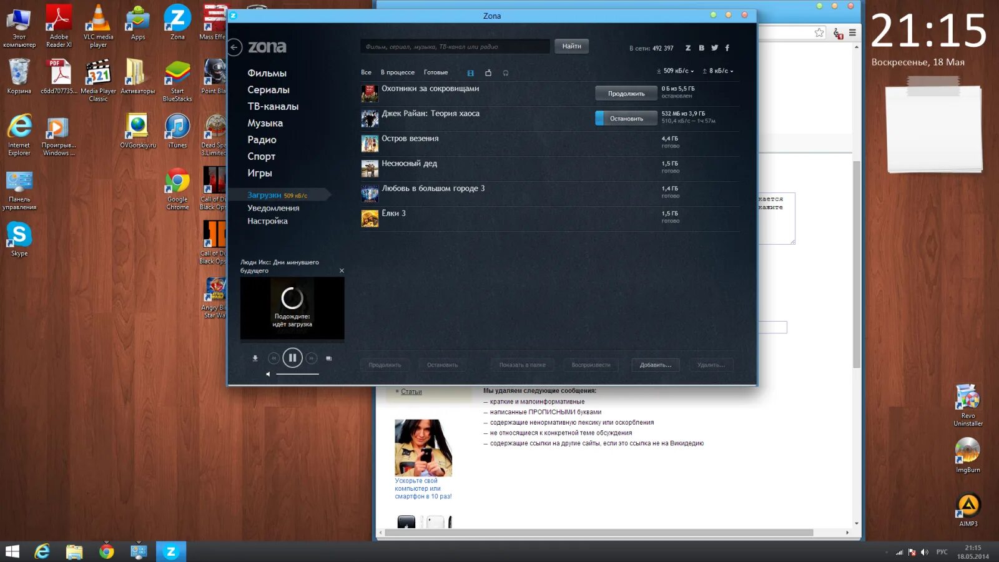Screen dimensions: 999x562
Task: Focus the Zona search field
Action: click(455, 47)
